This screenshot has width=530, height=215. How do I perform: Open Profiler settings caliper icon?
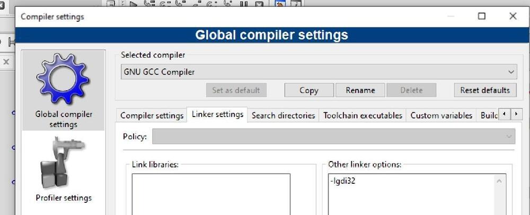pyautogui.click(x=64, y=164)
